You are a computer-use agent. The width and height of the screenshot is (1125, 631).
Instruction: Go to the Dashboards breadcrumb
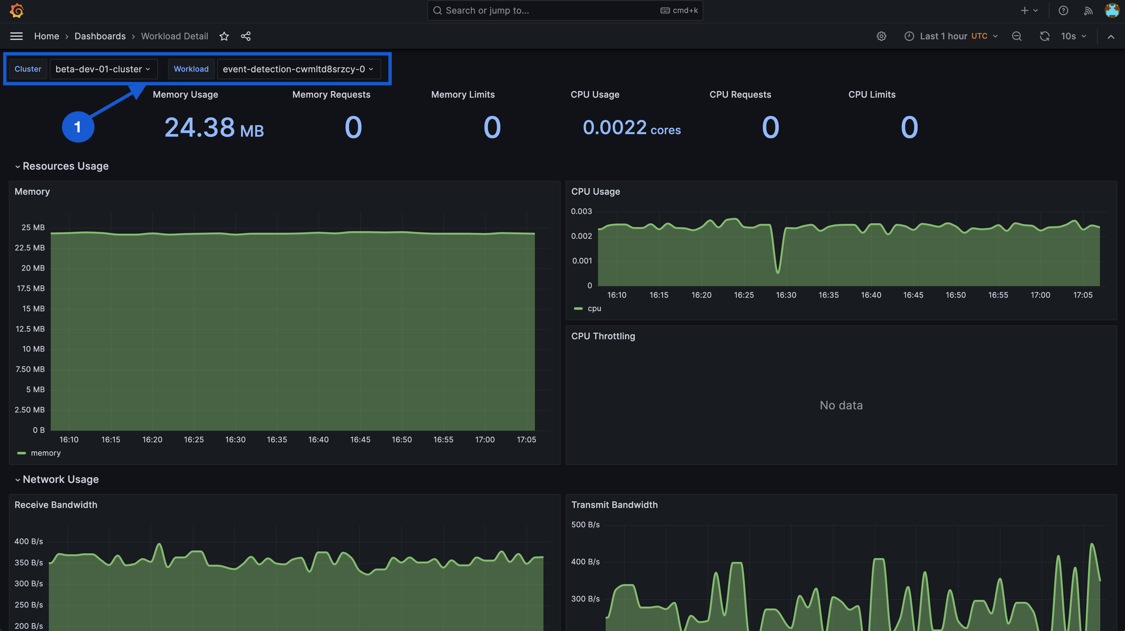click(x=100, y=36)
